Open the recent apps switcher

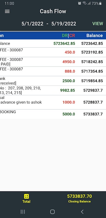click(23, 212)
